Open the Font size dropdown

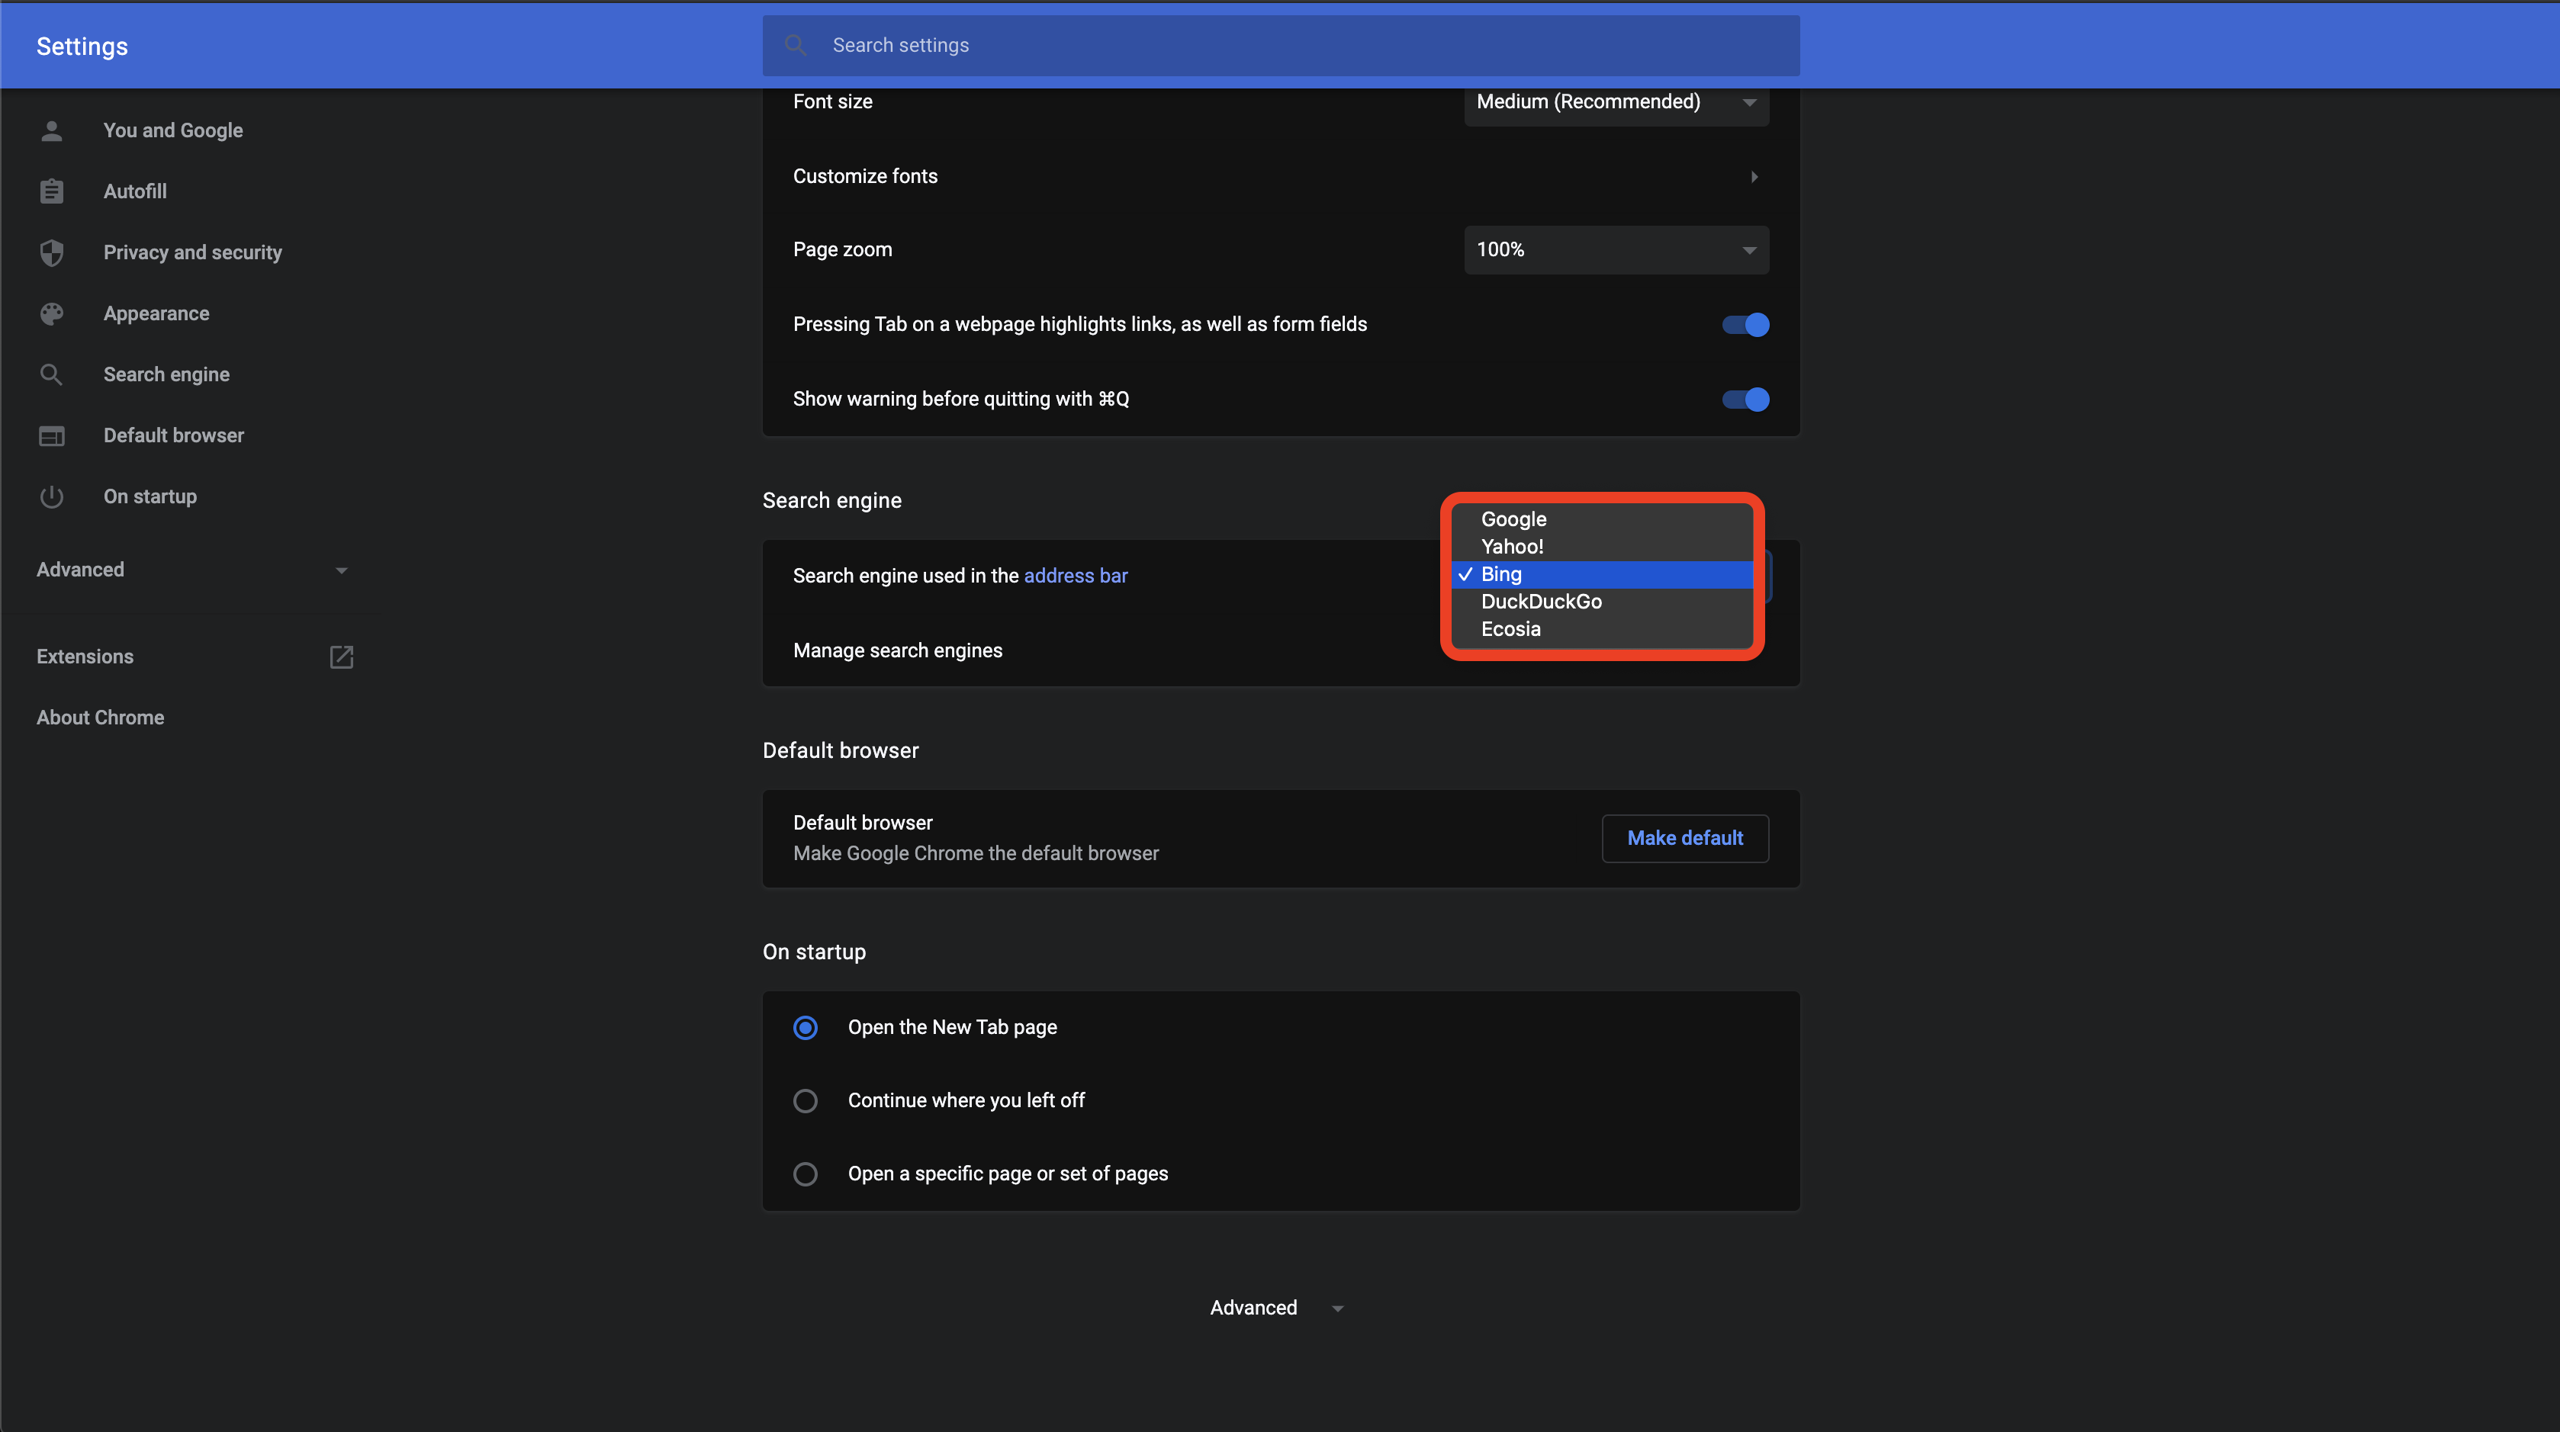1616,102
